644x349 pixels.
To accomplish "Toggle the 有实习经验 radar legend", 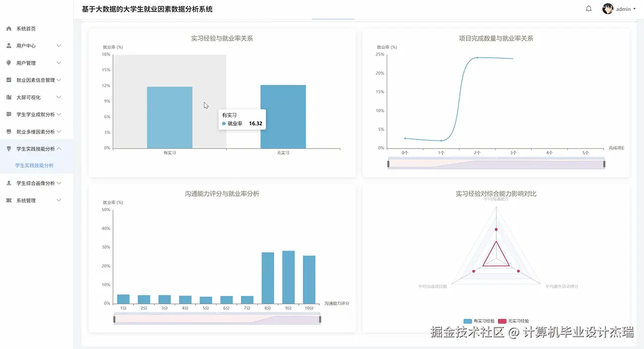I will 480,321.
